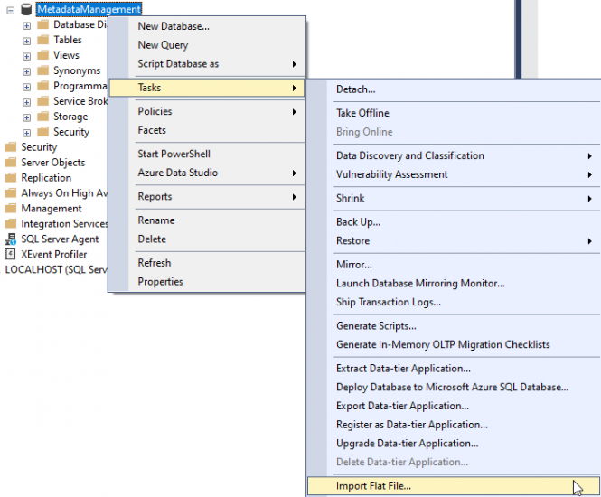Expand the Tables tree node

[26, 41]
